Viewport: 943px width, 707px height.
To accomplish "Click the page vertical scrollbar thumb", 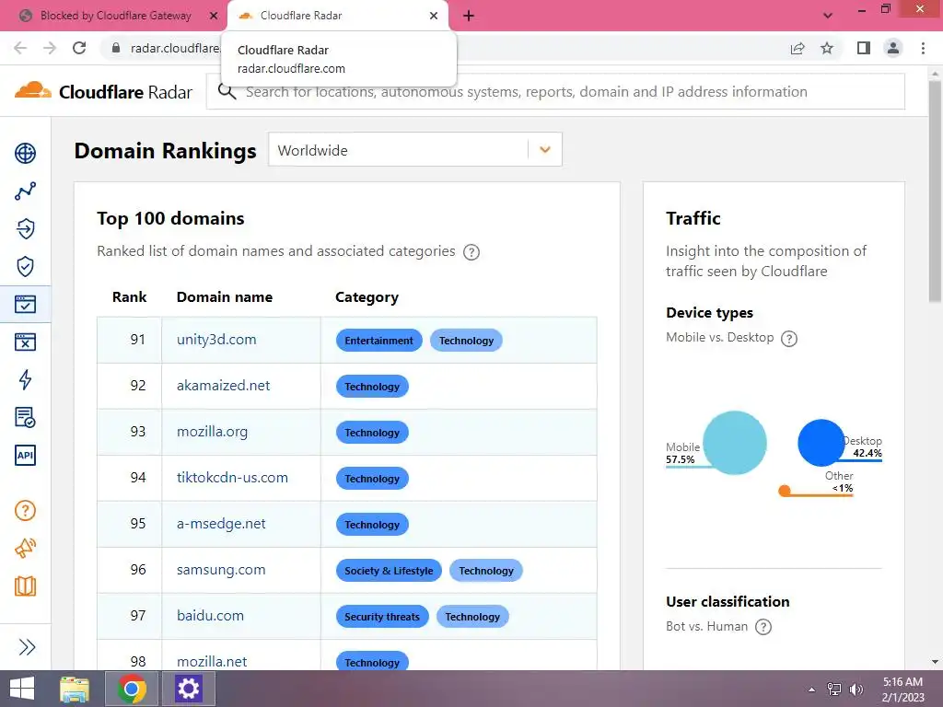I will coord(935,191).
